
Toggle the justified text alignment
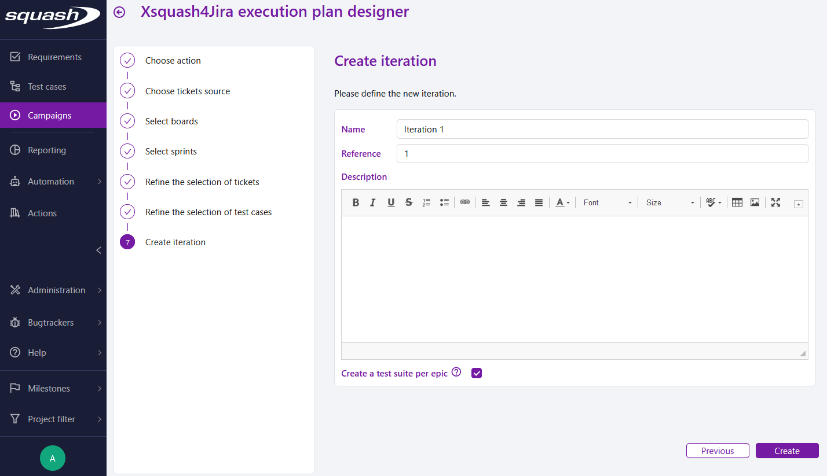click(x=539, y=202)
